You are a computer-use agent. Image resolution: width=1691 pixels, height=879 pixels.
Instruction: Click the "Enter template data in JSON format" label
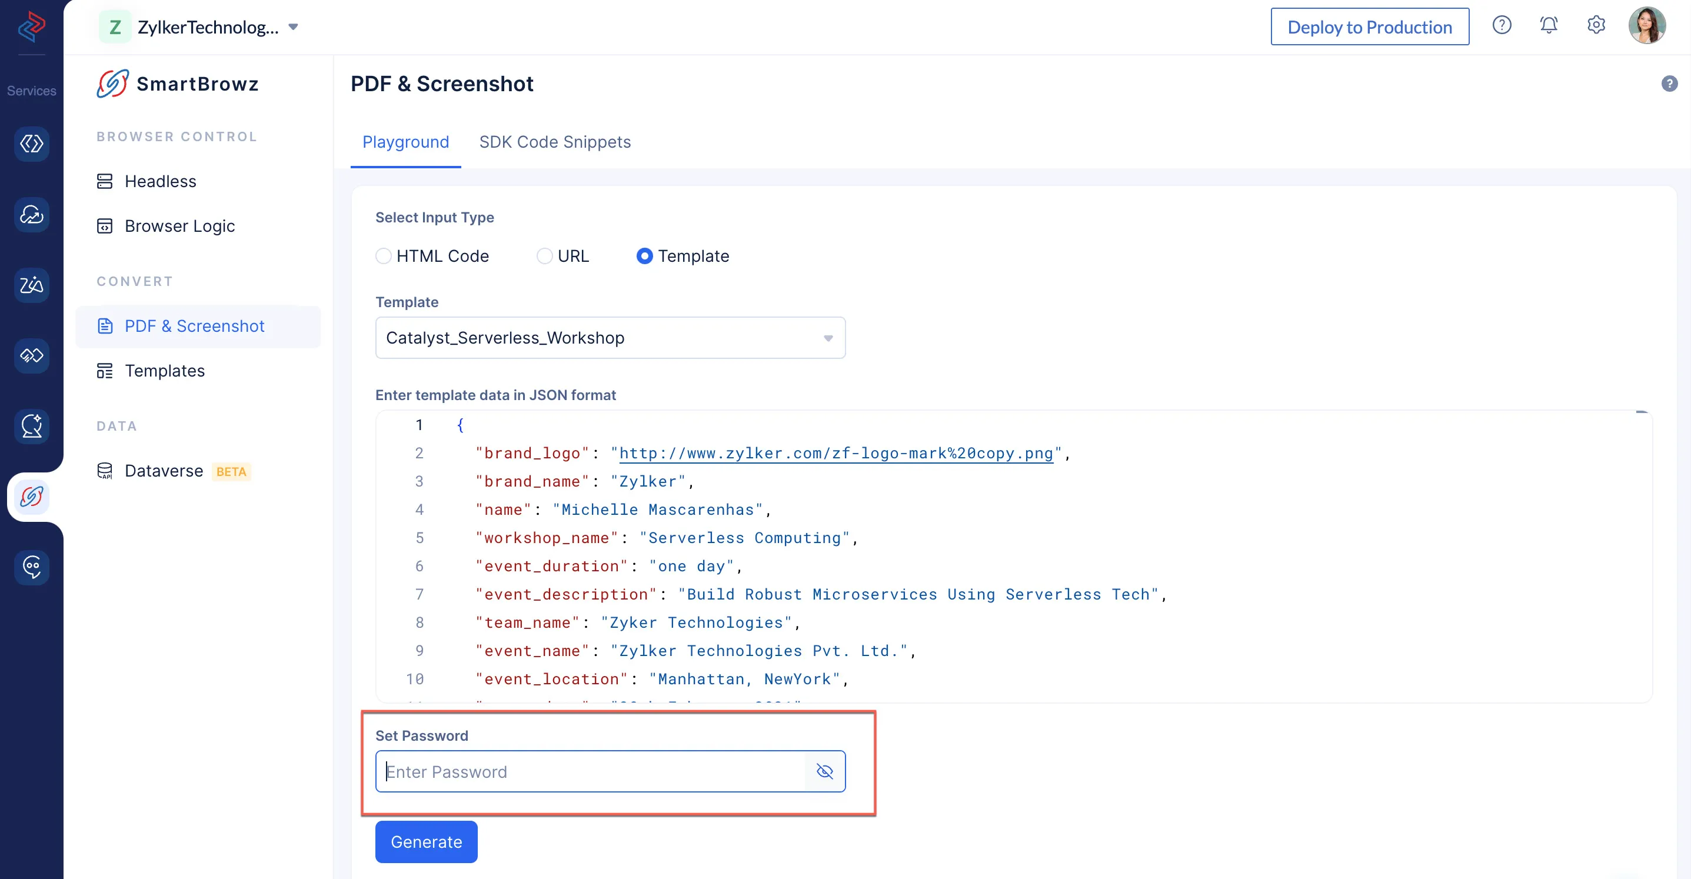(495, 395)
